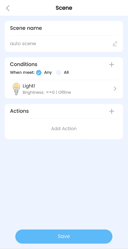Tap the Add Action placeholder
128x249 pixels.
coord(64,129)
